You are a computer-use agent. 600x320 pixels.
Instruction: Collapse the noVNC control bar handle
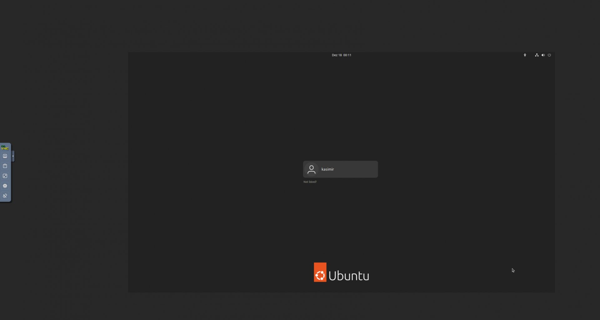13,156
